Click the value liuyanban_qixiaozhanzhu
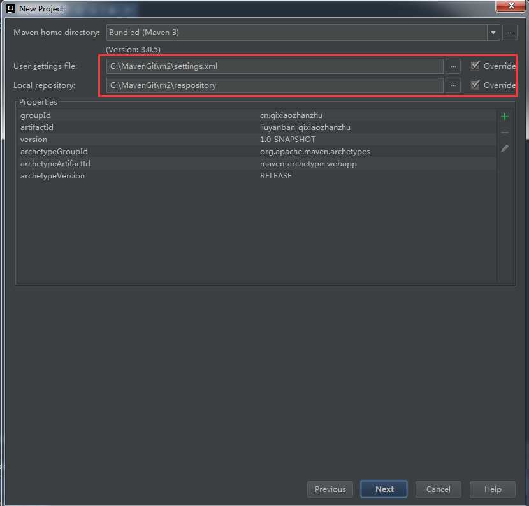This screenshot has width=529, height=506. tap(305, 127)
